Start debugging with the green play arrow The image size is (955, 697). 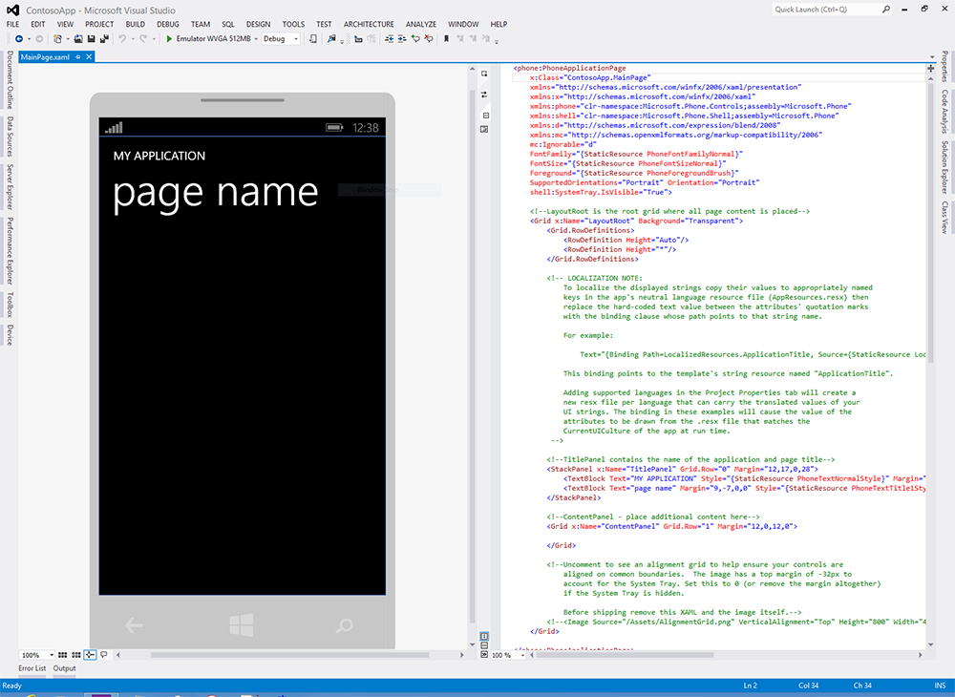coord(169,39)
